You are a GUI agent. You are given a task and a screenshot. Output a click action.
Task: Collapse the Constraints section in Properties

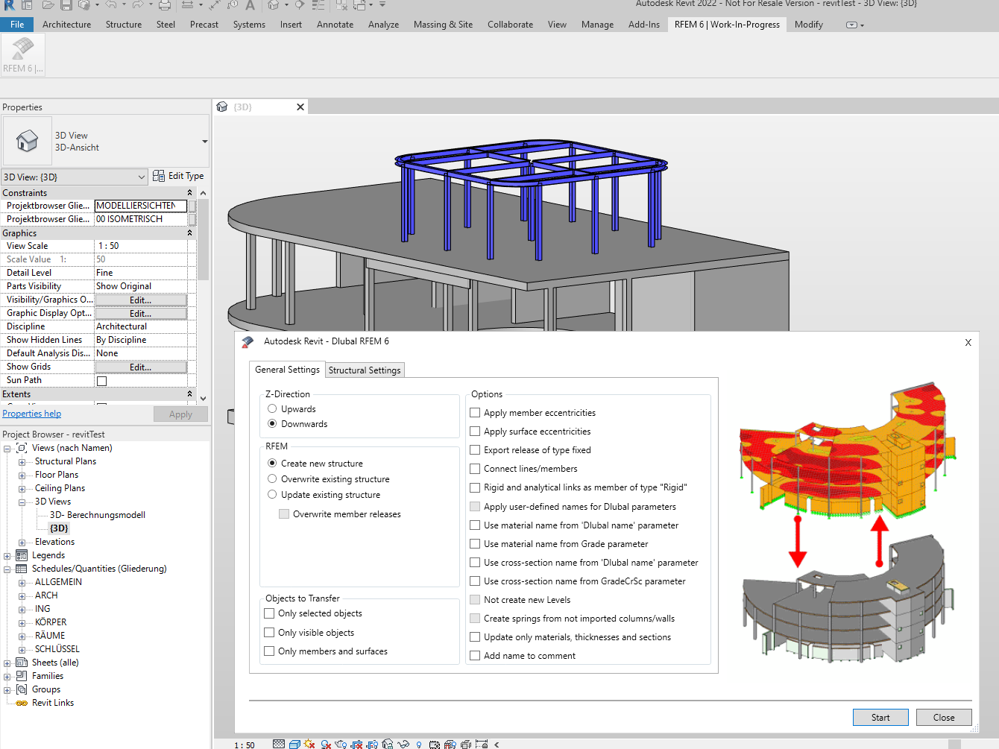click(x=189, y=192)
